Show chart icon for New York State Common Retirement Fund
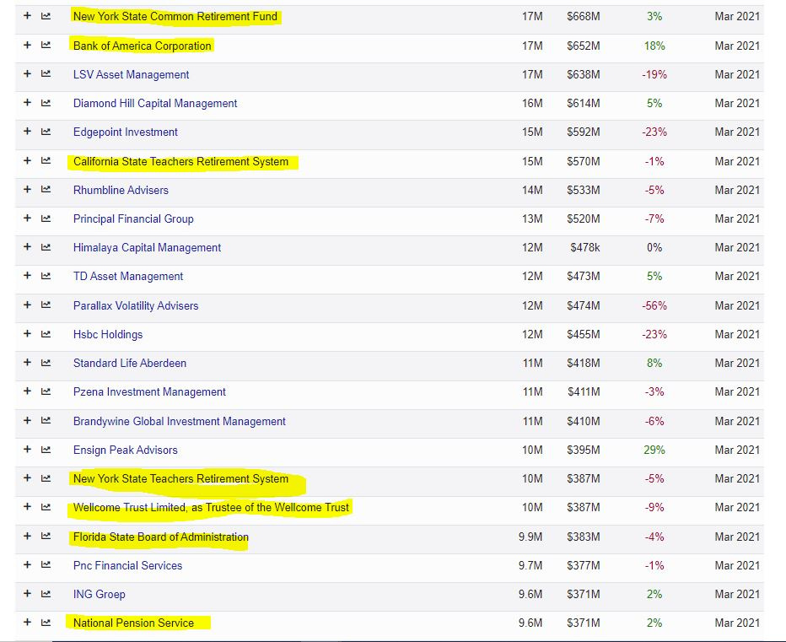 pos(46,16)
